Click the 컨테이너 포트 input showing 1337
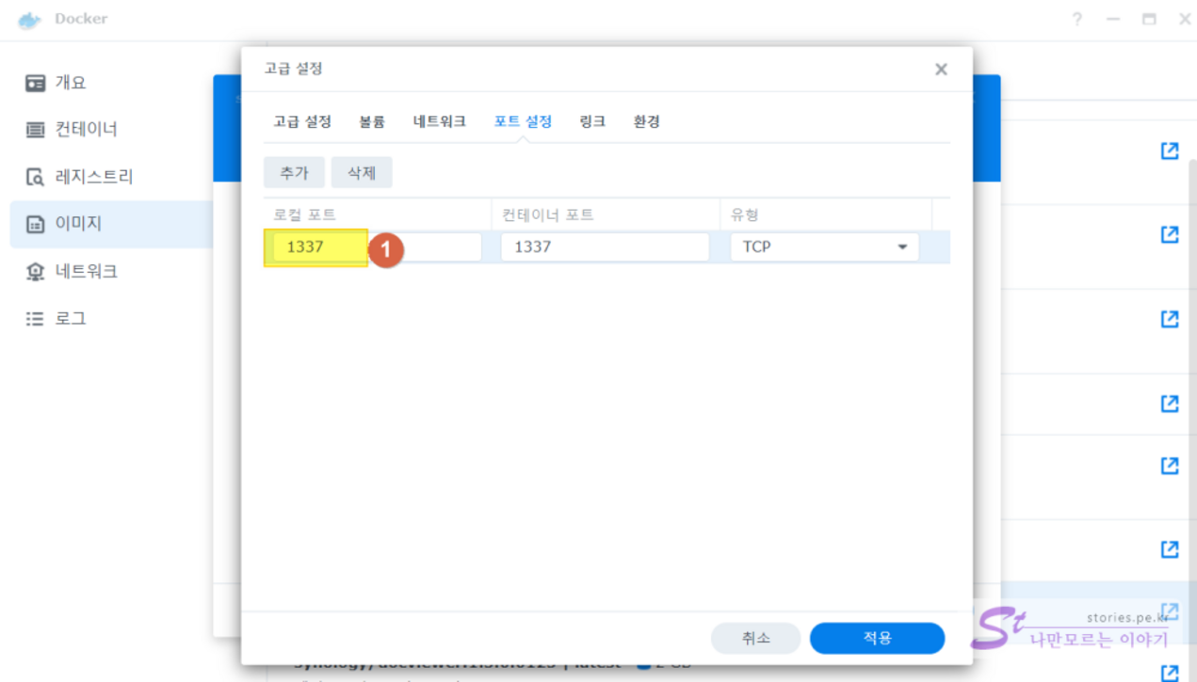This screenshot has height=682, width=1197. click(604, 247)
